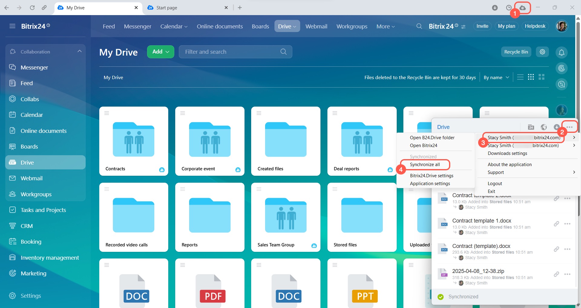Open the Corporate event folder
This screenshot has width=581, height=308.
pos(210,141)
